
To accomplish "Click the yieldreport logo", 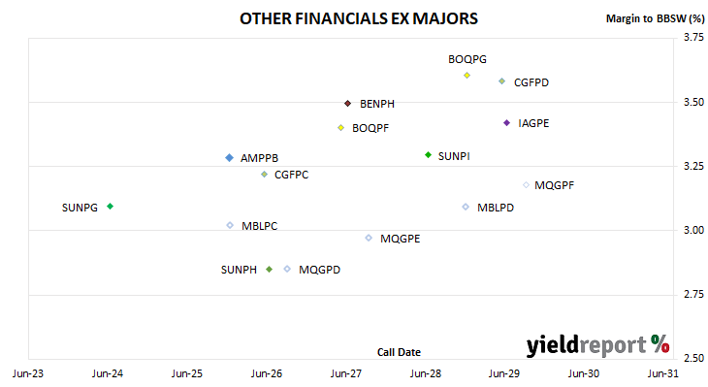I will (x=597, y=346).
